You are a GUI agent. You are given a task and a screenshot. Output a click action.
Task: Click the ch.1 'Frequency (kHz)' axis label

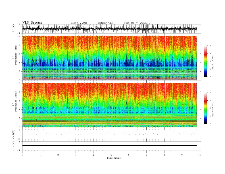point(16,55)
